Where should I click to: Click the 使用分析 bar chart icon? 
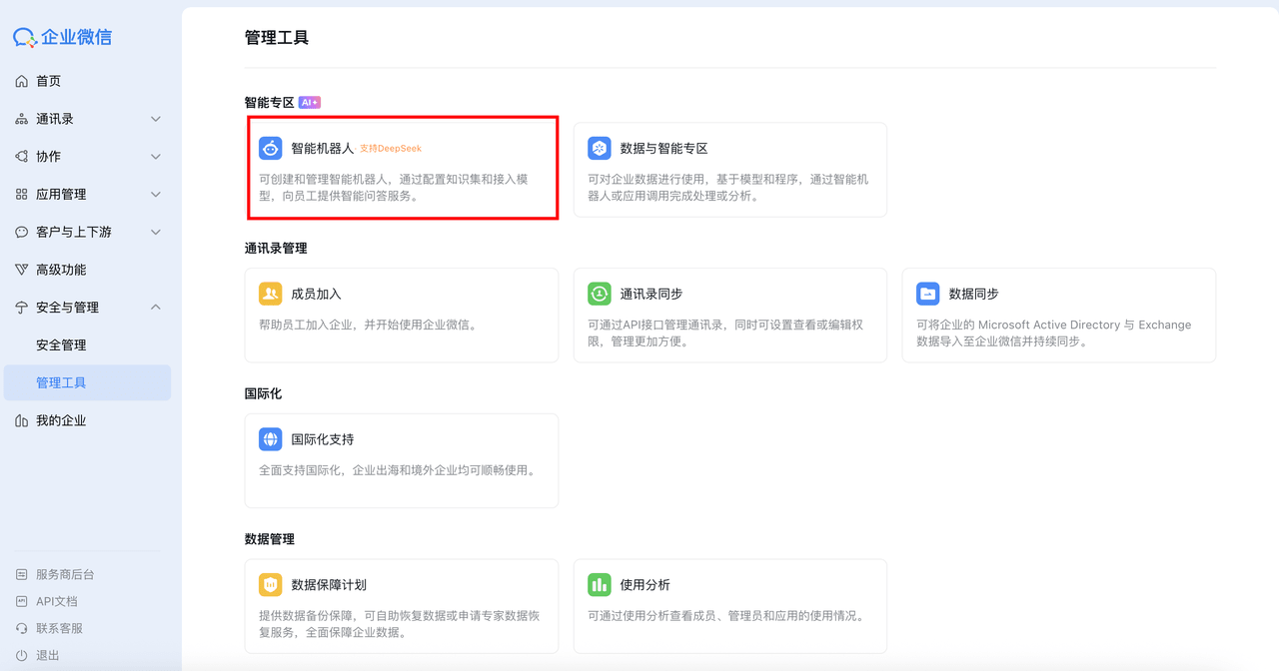coord(599,583)
